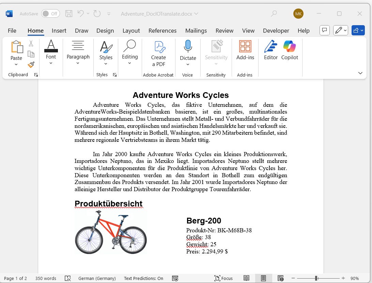Viewport: 372px width, 283px height.
Task: Collapse the ribbon with the chevron
Action: [x=360, y=73]
